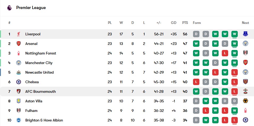
Task: Click the AFC Bournemouth club crest
Action: pos(19,91)
